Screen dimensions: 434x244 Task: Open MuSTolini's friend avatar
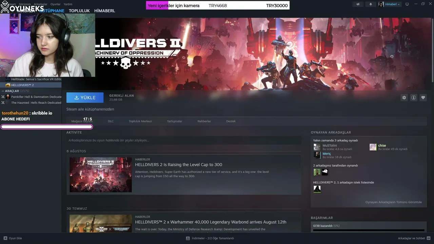[x=317, y=147]
